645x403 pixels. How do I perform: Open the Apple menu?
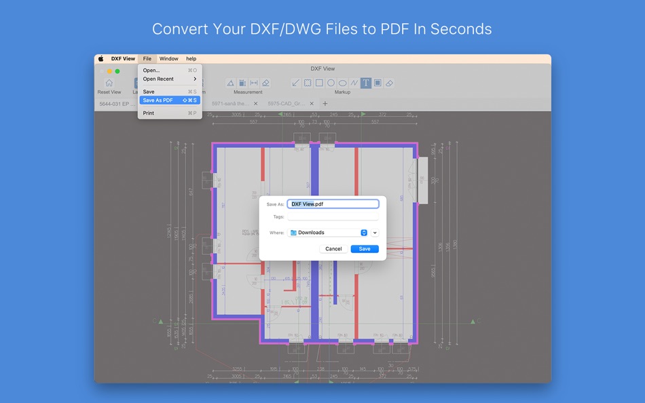click(x=100, y=59)
